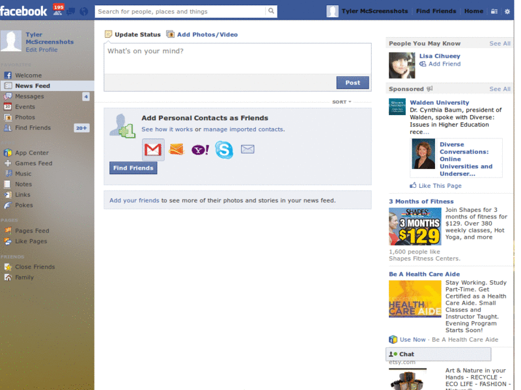This screenshot has height=390, width=521.
Task: Click 'See how it works' link
Action: pyautogui.click(x=167, y=129)
